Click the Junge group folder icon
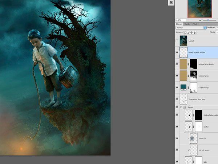Viewport: 218px width, 164px height. point(185,107)
